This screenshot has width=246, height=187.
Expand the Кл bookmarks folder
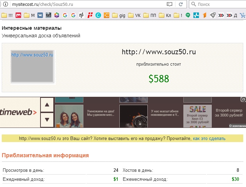[x=165, y=15]
